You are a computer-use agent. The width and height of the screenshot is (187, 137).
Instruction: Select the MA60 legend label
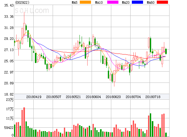(x=151, y=2)
